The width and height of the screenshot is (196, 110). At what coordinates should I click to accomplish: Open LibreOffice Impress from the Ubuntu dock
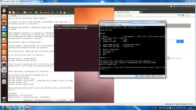4,41
